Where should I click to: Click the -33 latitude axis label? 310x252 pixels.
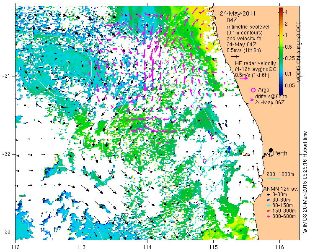click(x=8, y=232)
